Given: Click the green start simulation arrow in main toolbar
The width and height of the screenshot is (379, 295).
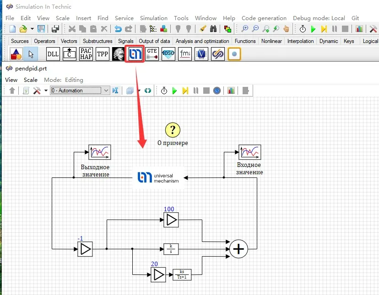Looking at the screenshot, I should (x=314, y=29).
